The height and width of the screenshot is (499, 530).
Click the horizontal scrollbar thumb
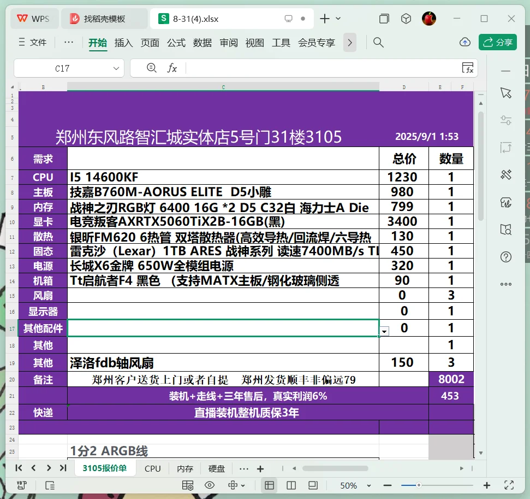(x=335, y=468)
